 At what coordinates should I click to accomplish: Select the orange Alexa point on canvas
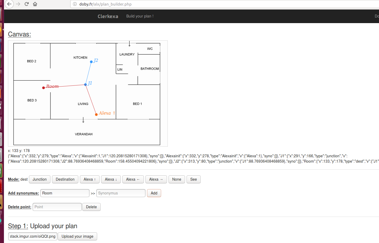[x=96, y=115]
